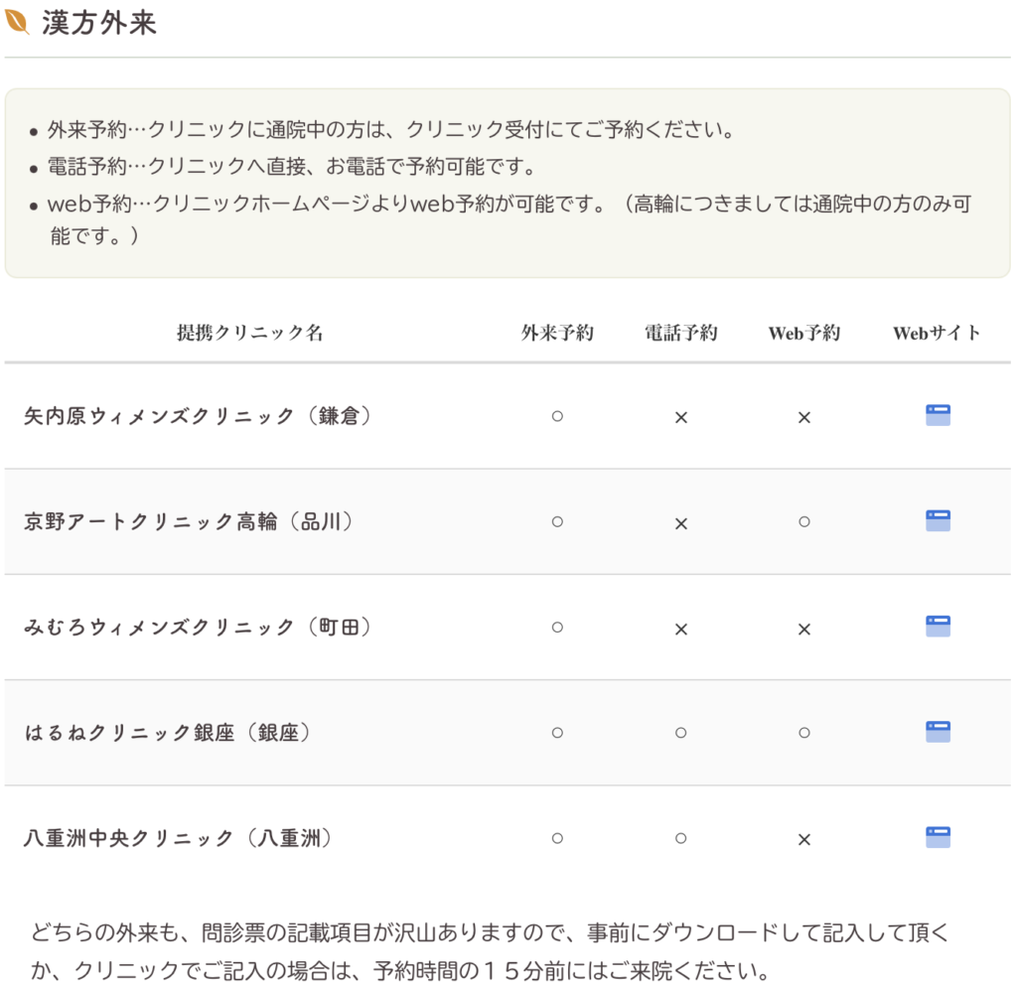
Task: Click clinic name 矢内原ウィメンズクリニック（鎌倉）
Action: (198, 416)
